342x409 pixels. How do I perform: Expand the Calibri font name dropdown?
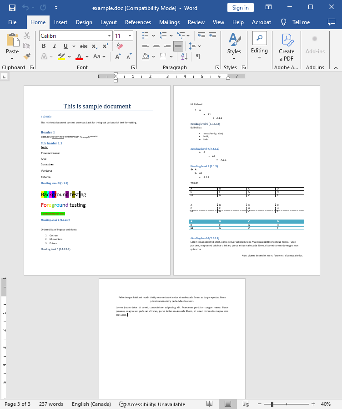click(x=109, y=36)
